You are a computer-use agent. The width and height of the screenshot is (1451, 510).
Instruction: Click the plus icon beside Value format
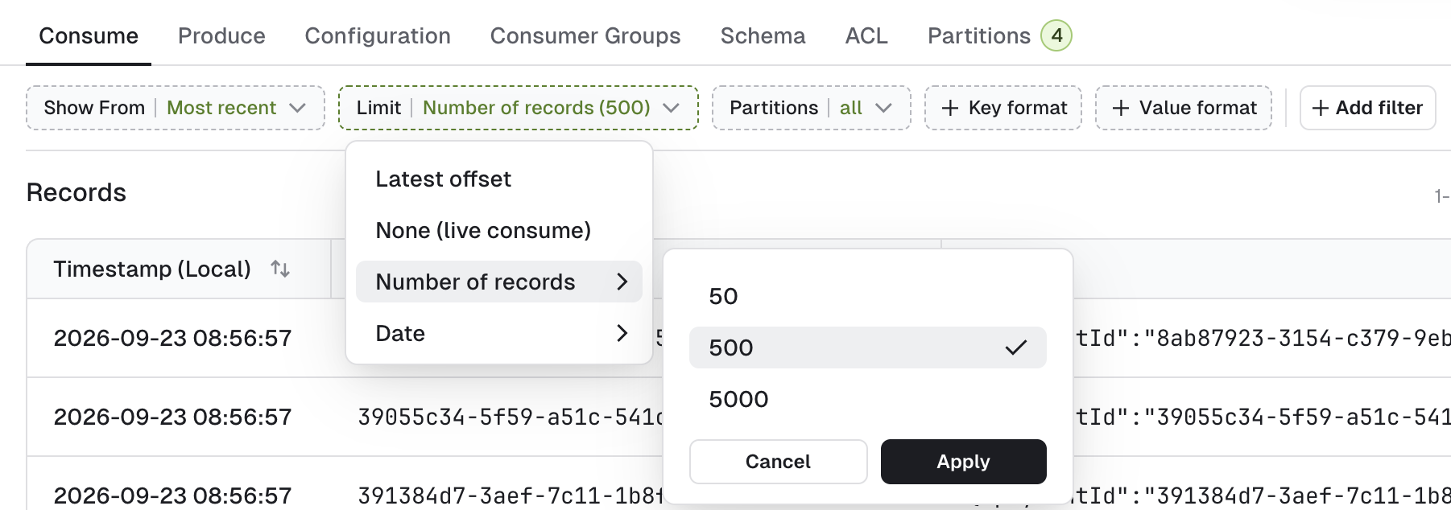point(1121,108)
